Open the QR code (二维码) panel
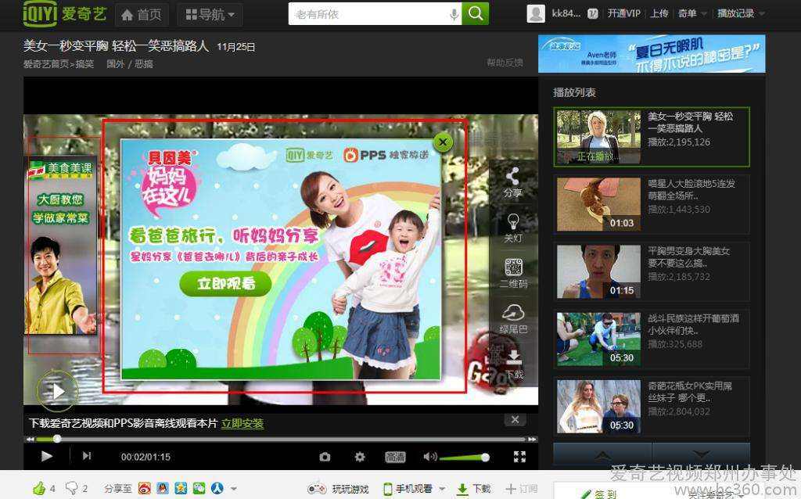Image resolution: width=801 pixels, height=499 pixels. click(513, 273)
